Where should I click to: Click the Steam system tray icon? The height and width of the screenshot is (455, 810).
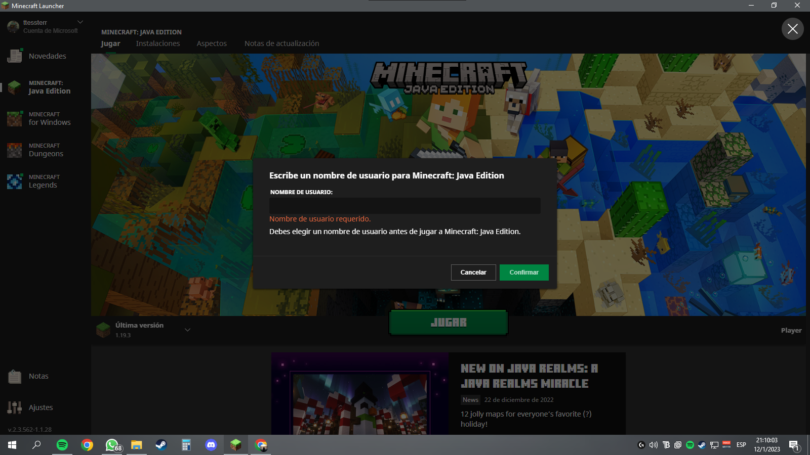(x=702, y=445)
